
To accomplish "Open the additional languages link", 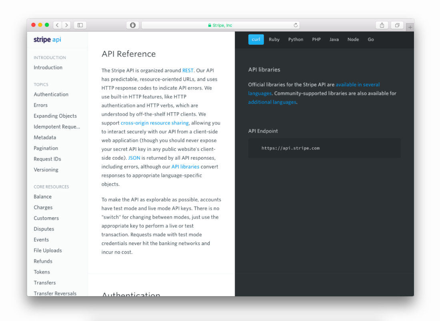I will [272, 102].
